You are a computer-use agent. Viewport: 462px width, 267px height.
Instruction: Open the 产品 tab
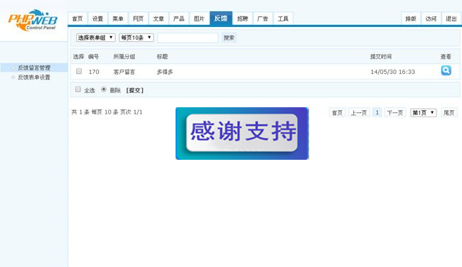tap(178, 19)
